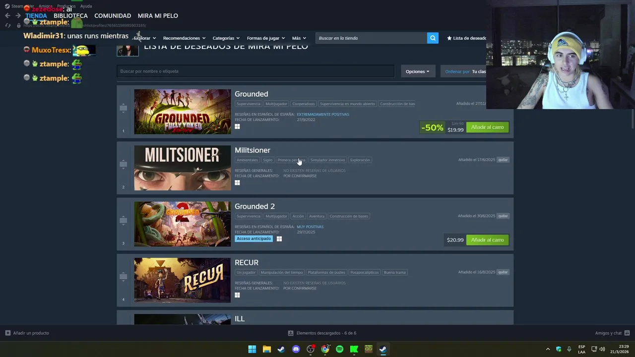This screenshot has height=357, width=635.
Task: Open the Militsioner game thumbnail
Action: click(182, 168)
